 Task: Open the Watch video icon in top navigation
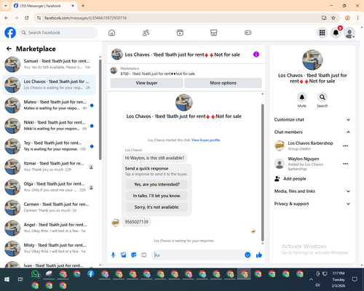(180, 33)
